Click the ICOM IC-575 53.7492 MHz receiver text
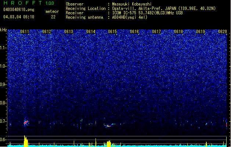Screen dimensions: 231x147 (x=147, y=13)
